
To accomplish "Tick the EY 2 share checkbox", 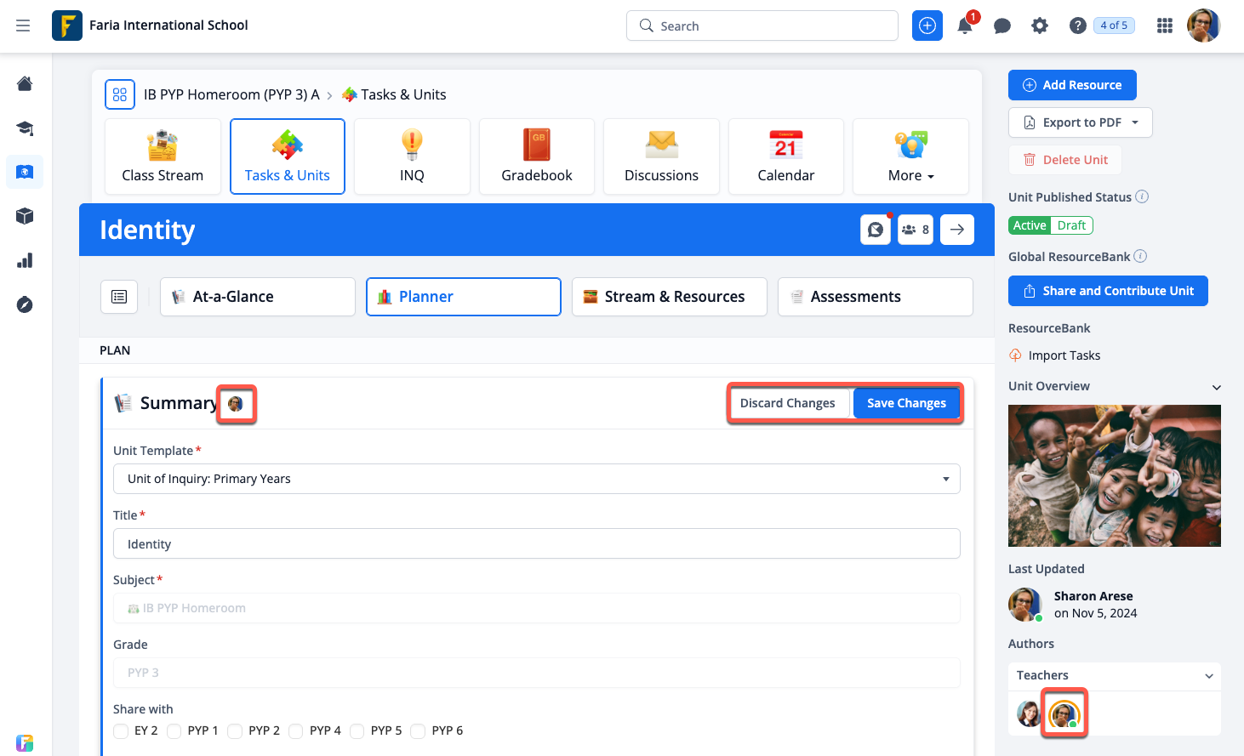I will pos(121,730).
